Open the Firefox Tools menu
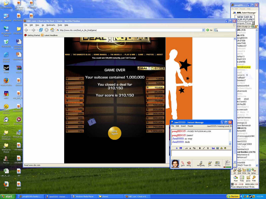The width and height of the screenshot is (266, 199). [60, 25]
